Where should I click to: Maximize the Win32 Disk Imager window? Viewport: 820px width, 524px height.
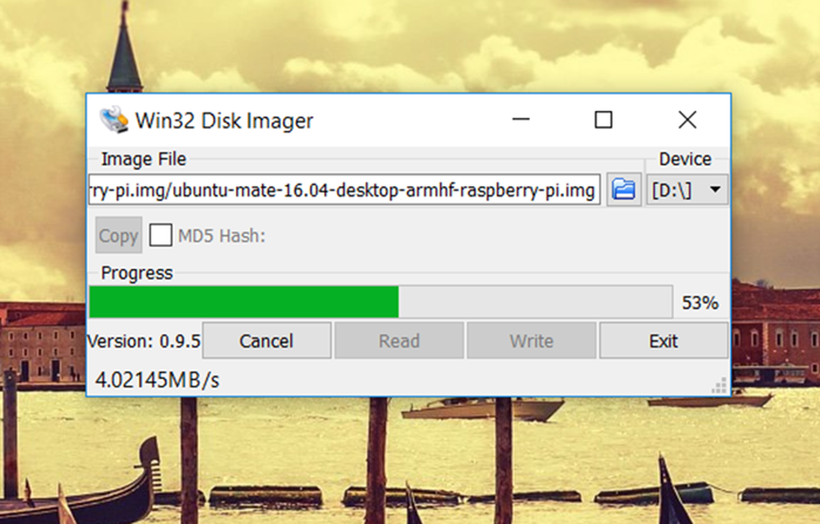click(x=603, y=120)
